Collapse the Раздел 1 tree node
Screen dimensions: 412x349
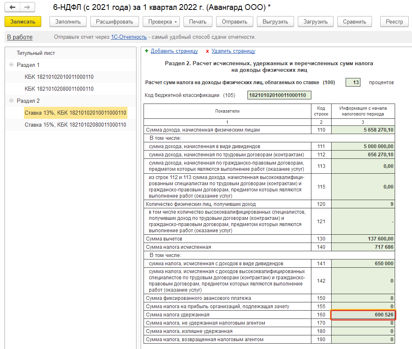[11, 65]
